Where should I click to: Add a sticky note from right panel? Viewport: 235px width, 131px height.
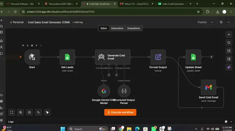(x=229, y=51)
